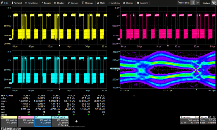Click the pink M2 trace level marker
The image size is (217, 130).
[119, 39]
